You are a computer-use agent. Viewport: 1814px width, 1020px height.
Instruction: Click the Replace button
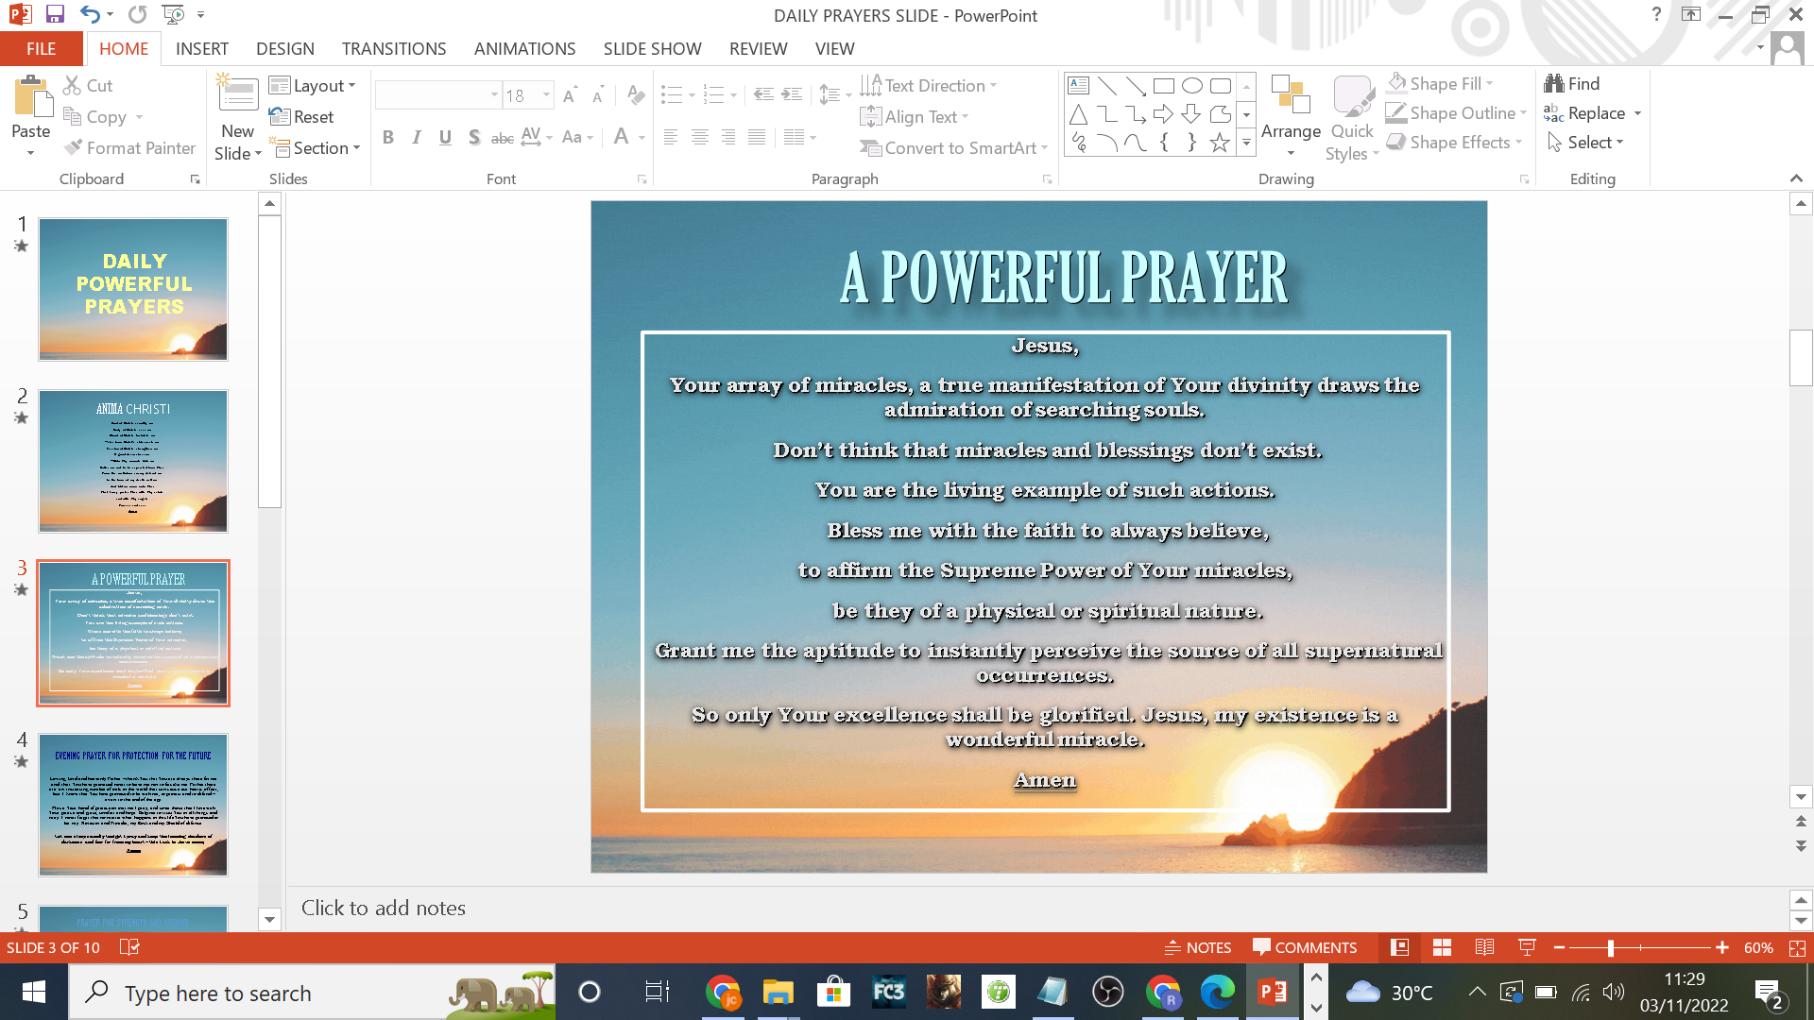[x=1592, y=112]
